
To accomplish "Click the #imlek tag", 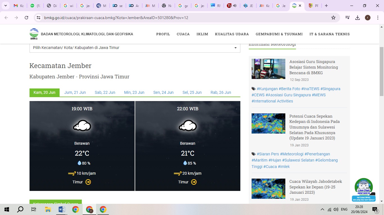I will coord(284,167).
